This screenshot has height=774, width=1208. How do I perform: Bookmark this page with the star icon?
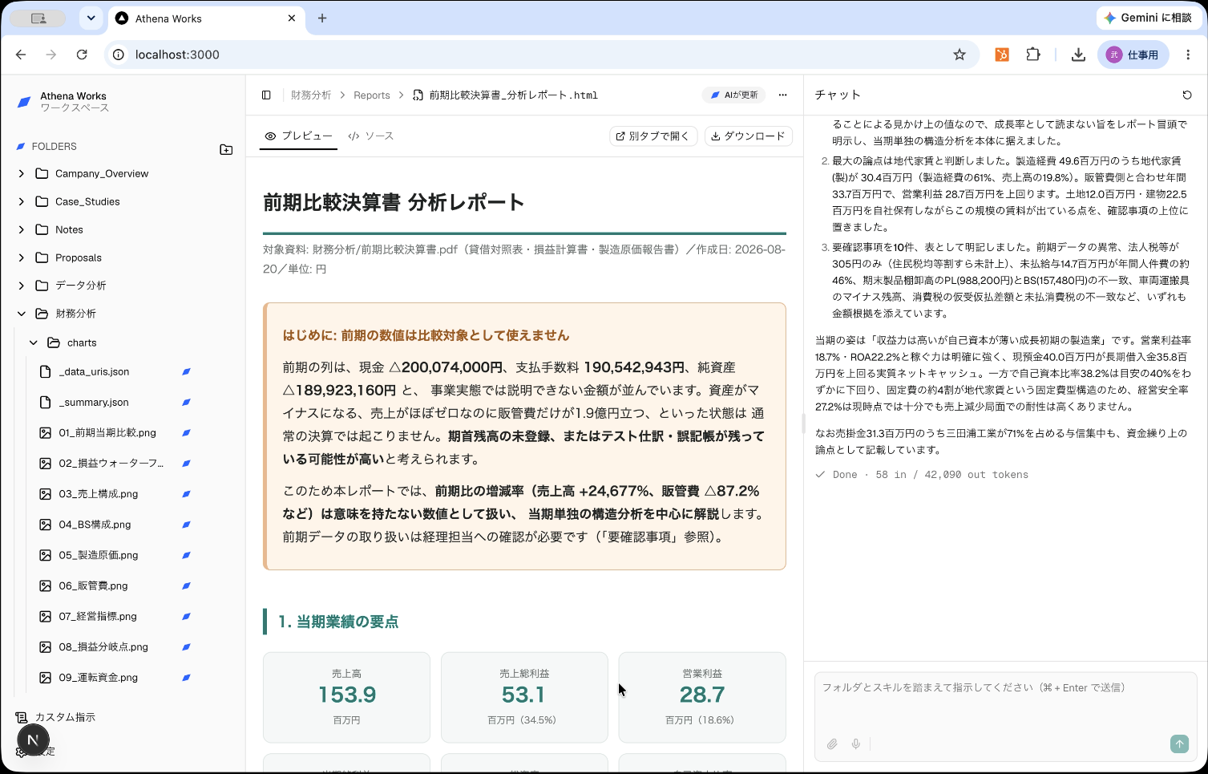click(x=960, y=55)
